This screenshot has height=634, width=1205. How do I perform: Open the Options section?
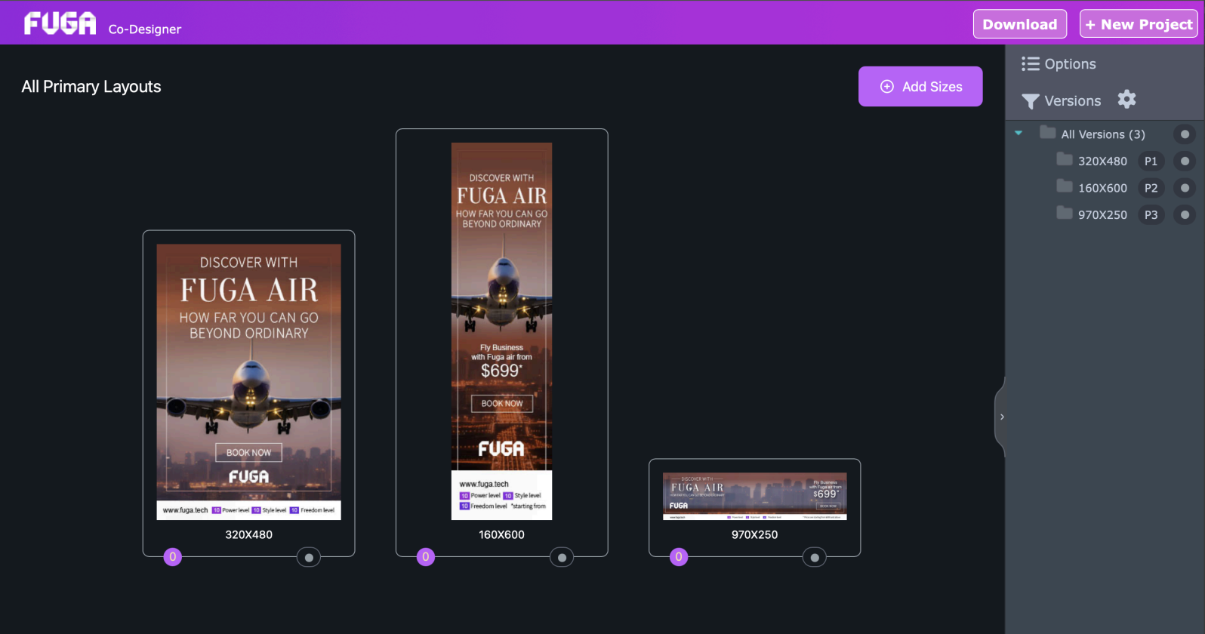(1070, 64)
